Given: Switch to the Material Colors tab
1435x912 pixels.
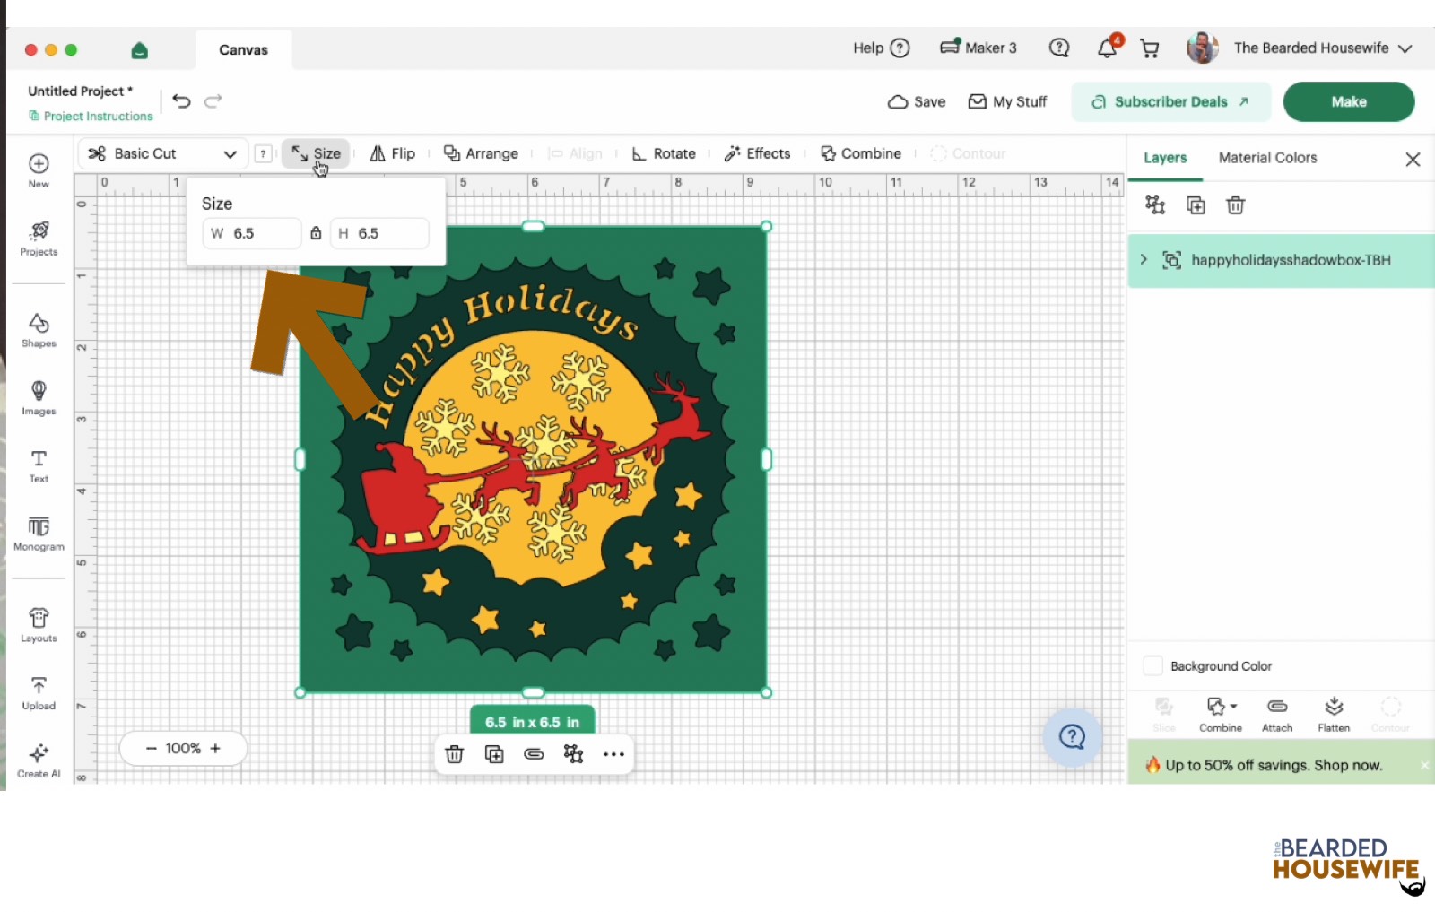Looking at the screenshot, I should click(x=1267, y=158).
